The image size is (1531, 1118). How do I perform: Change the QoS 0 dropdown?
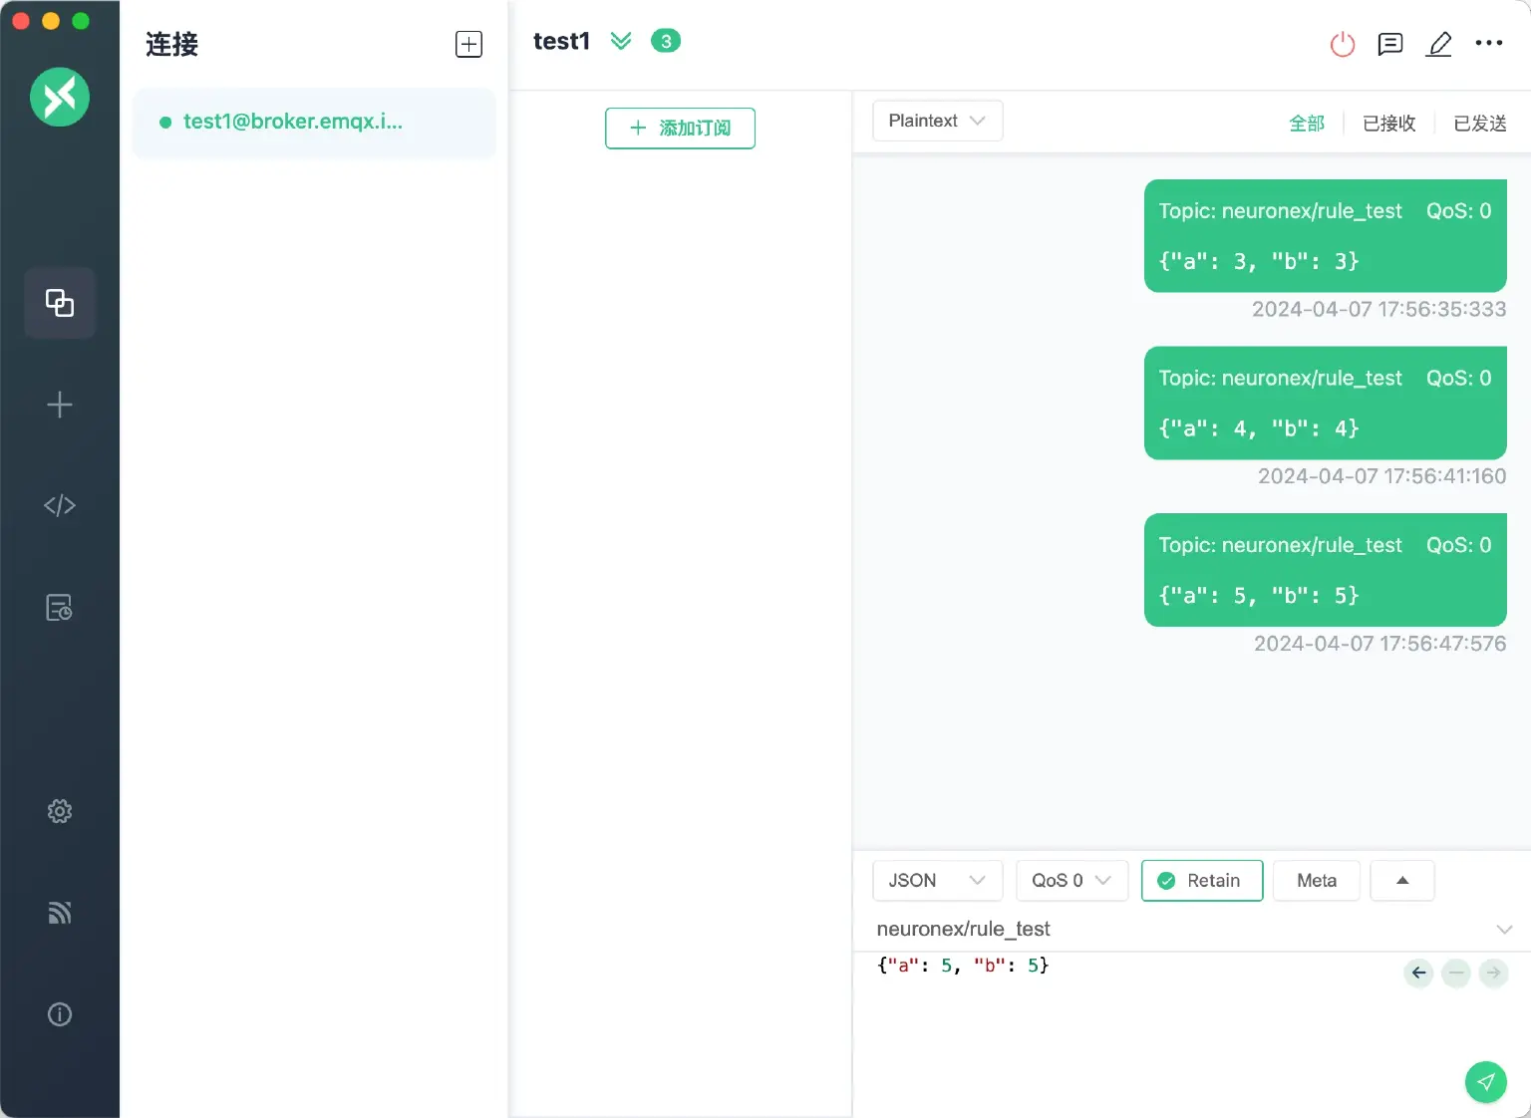(x=1071, y=881)
